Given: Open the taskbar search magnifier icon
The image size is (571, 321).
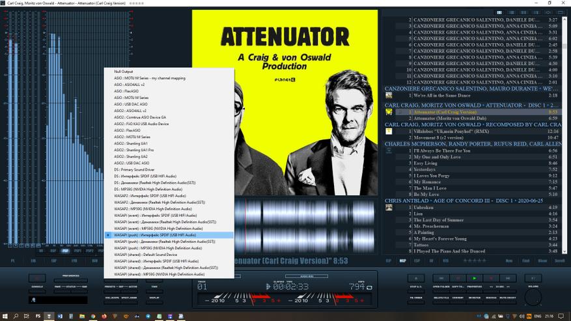Looking at the screenshot, I should [x=16, y=316].
